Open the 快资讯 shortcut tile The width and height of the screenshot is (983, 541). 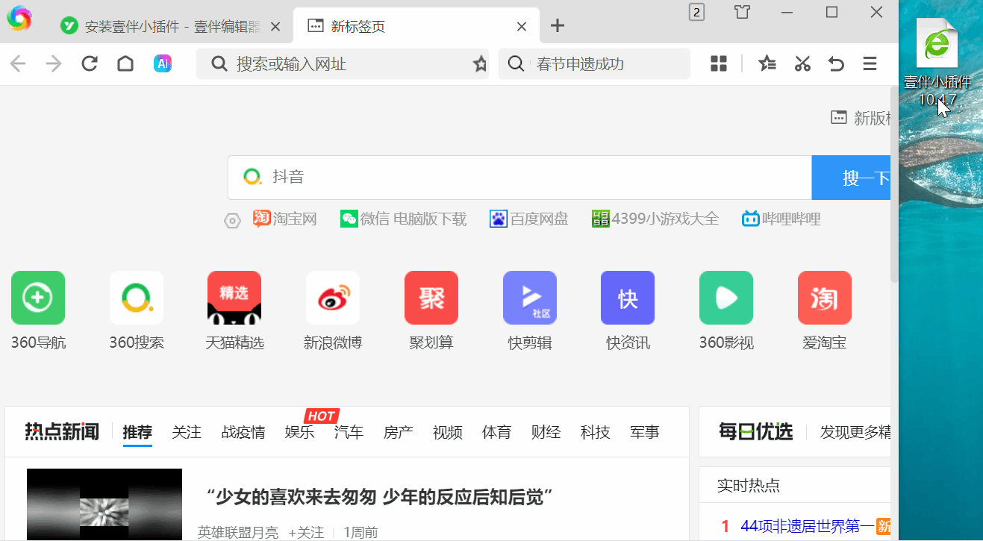[628, 310]
